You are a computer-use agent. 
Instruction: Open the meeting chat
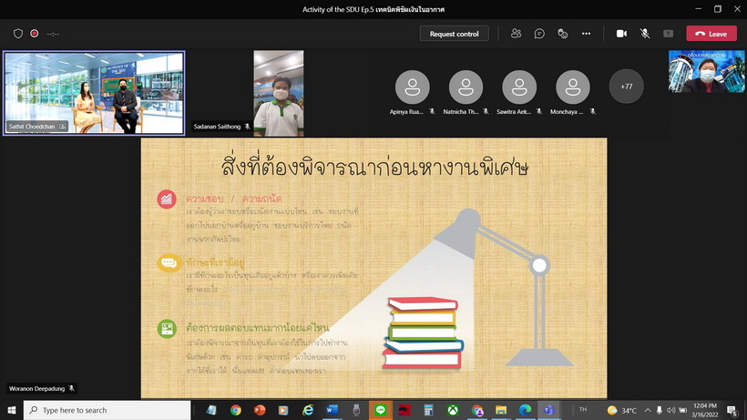click(x=539, y=34)
